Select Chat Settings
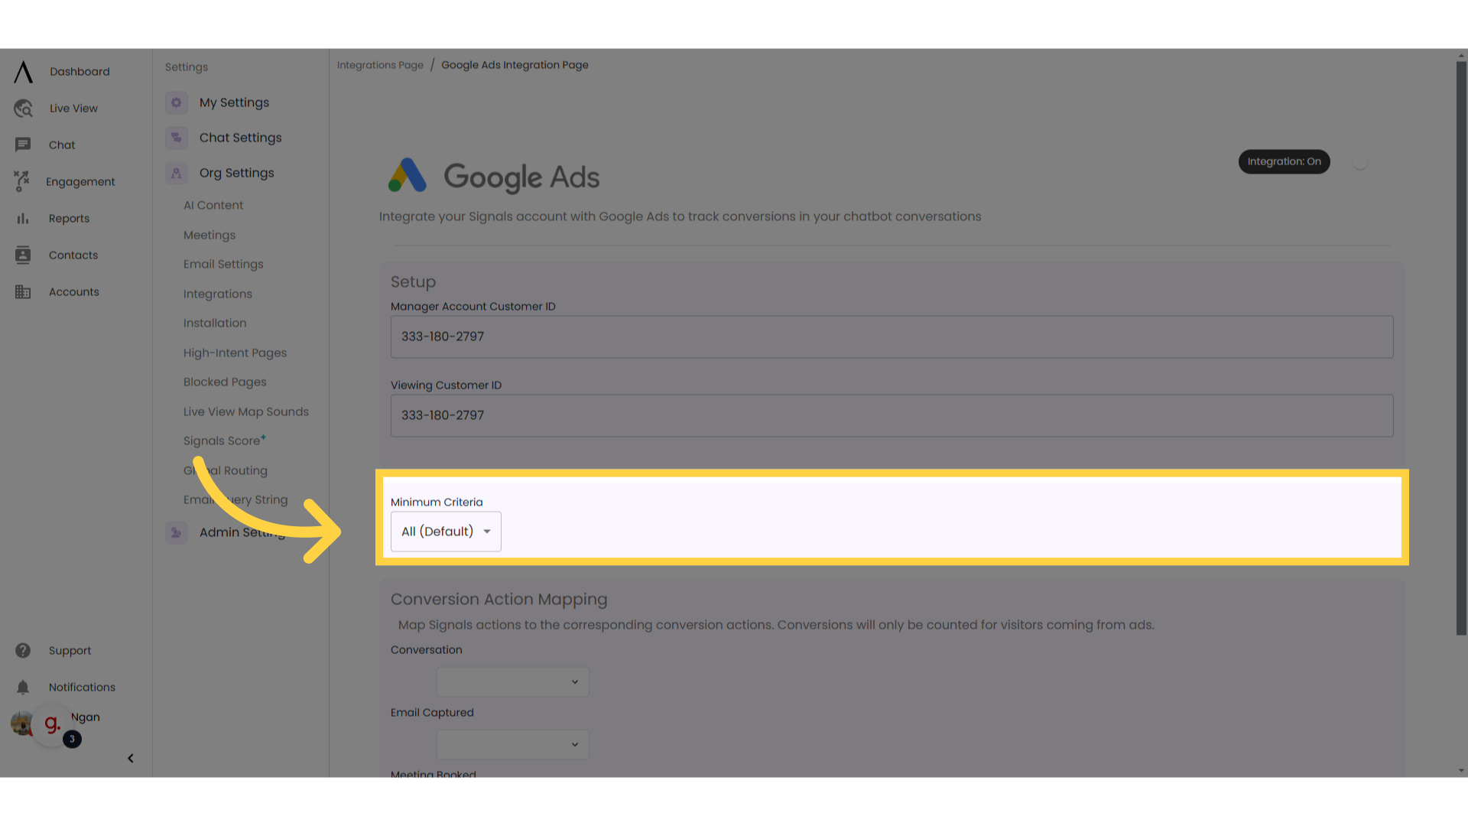The height and width of the screenshot is (826, 1468). tap(240, 138)
